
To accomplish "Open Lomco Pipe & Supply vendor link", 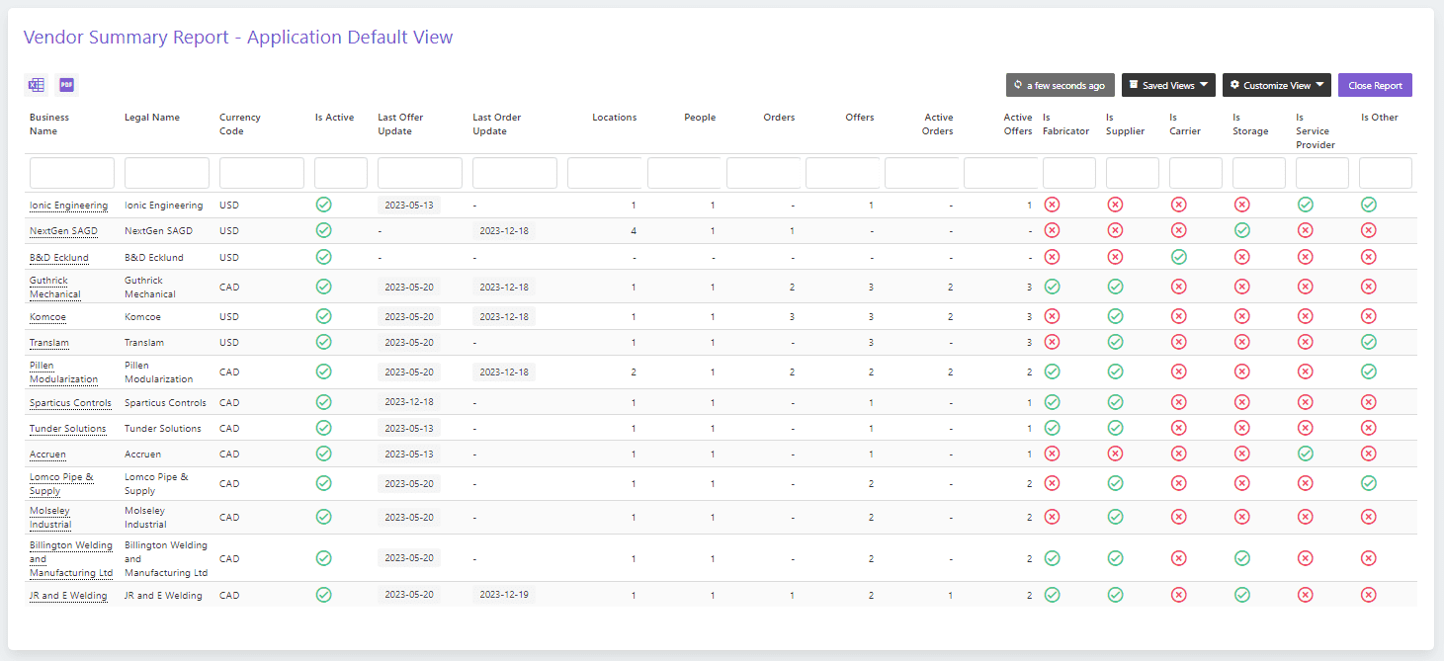I will point(62,484).
